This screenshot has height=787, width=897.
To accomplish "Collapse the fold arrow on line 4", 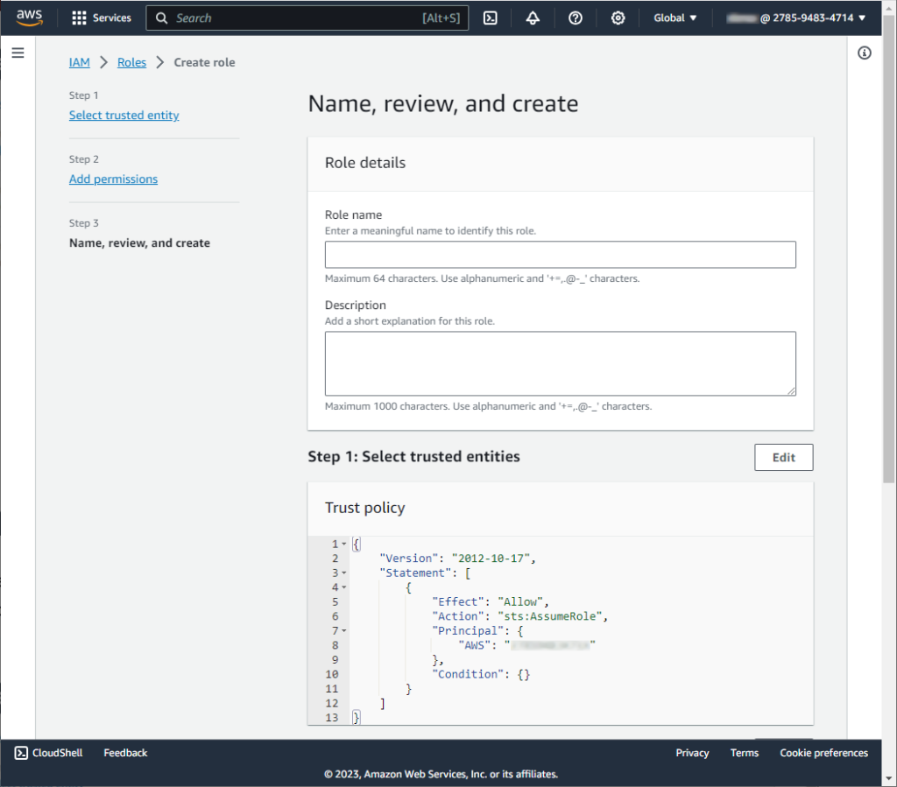I will (343, 587).
